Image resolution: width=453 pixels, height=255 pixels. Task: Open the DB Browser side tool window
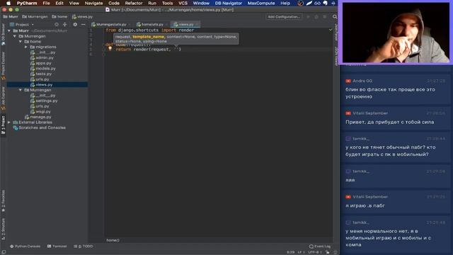tap(3, 34)
